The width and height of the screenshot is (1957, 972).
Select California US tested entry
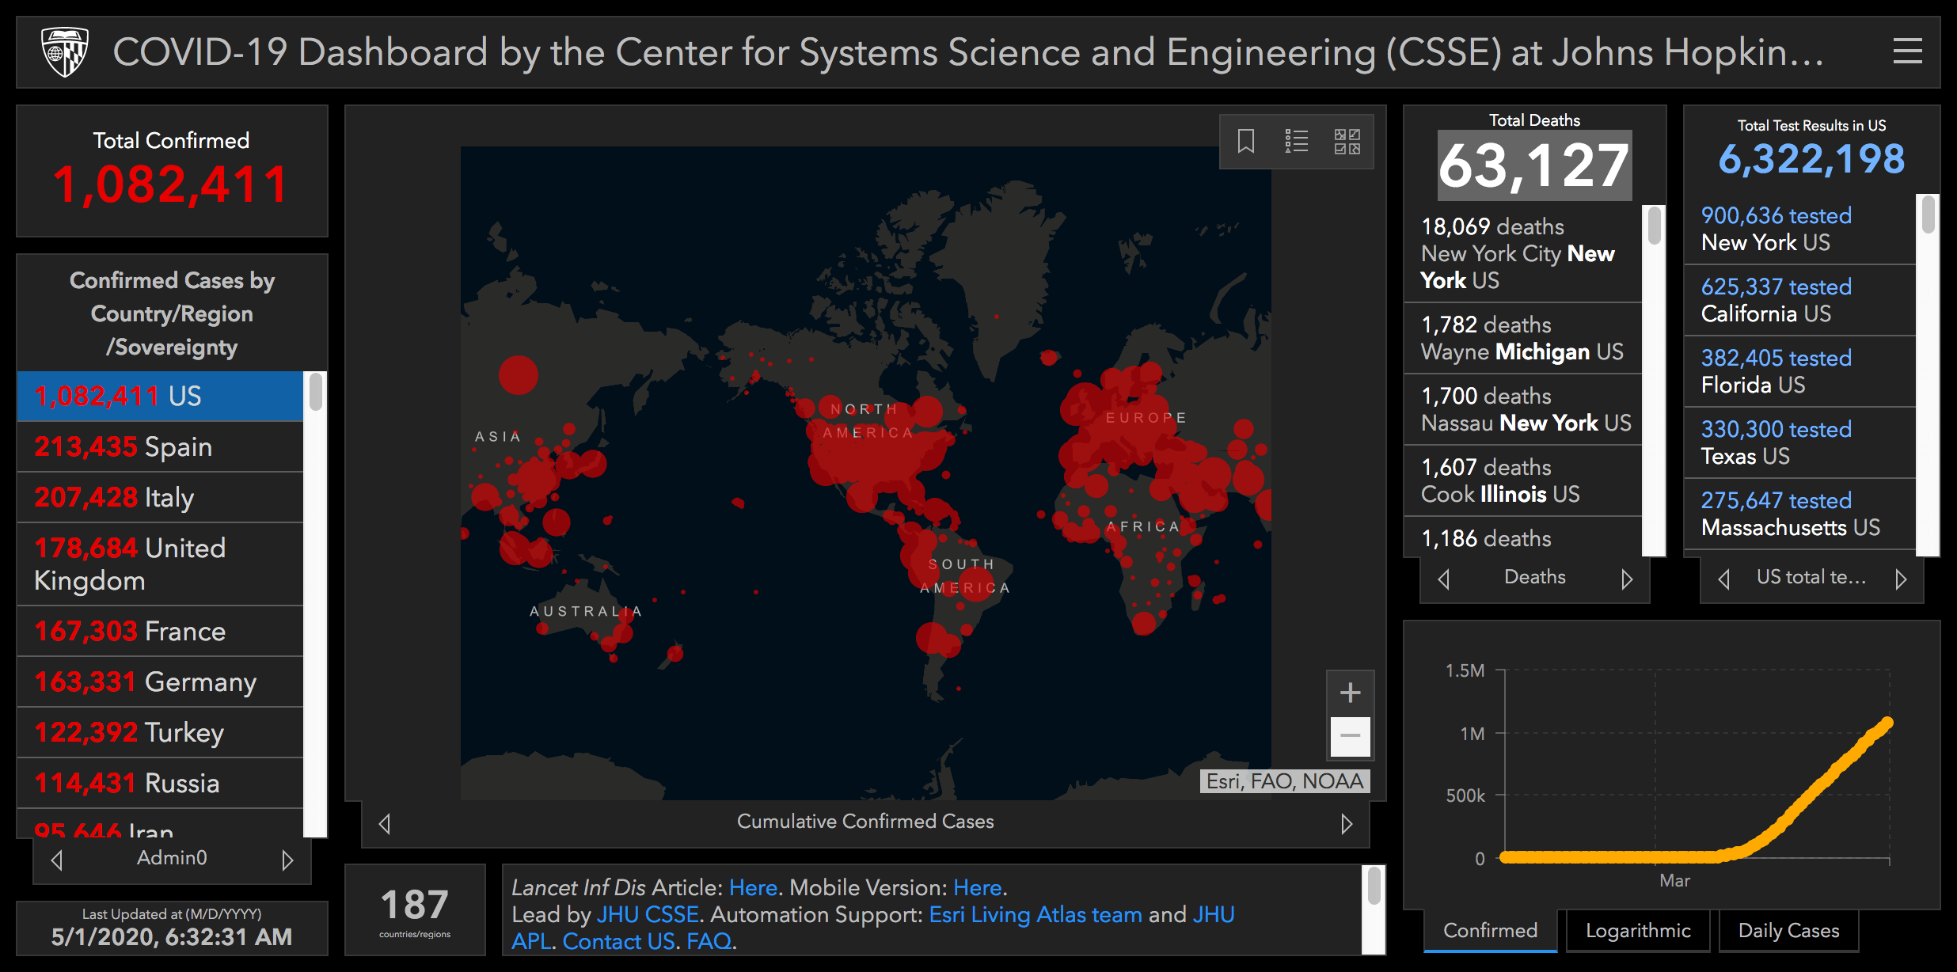1799,300
